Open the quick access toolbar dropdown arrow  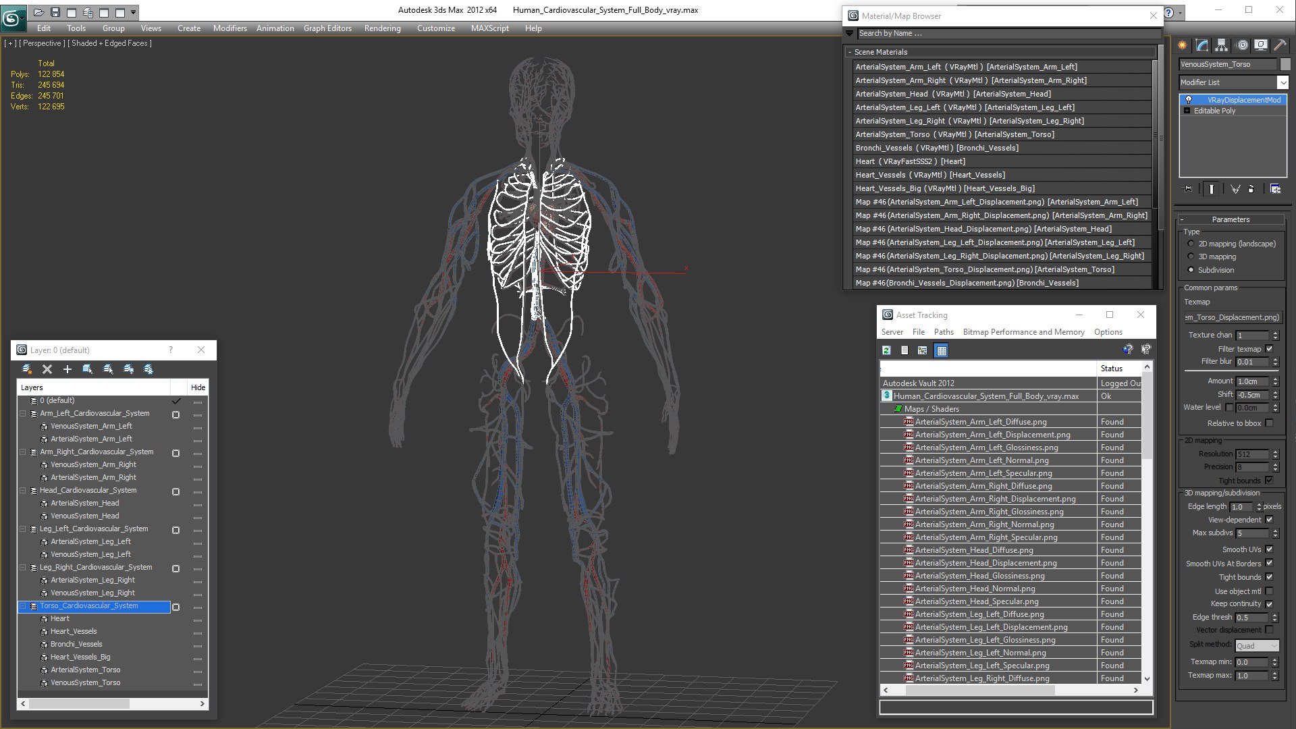[x=133, y=12]
